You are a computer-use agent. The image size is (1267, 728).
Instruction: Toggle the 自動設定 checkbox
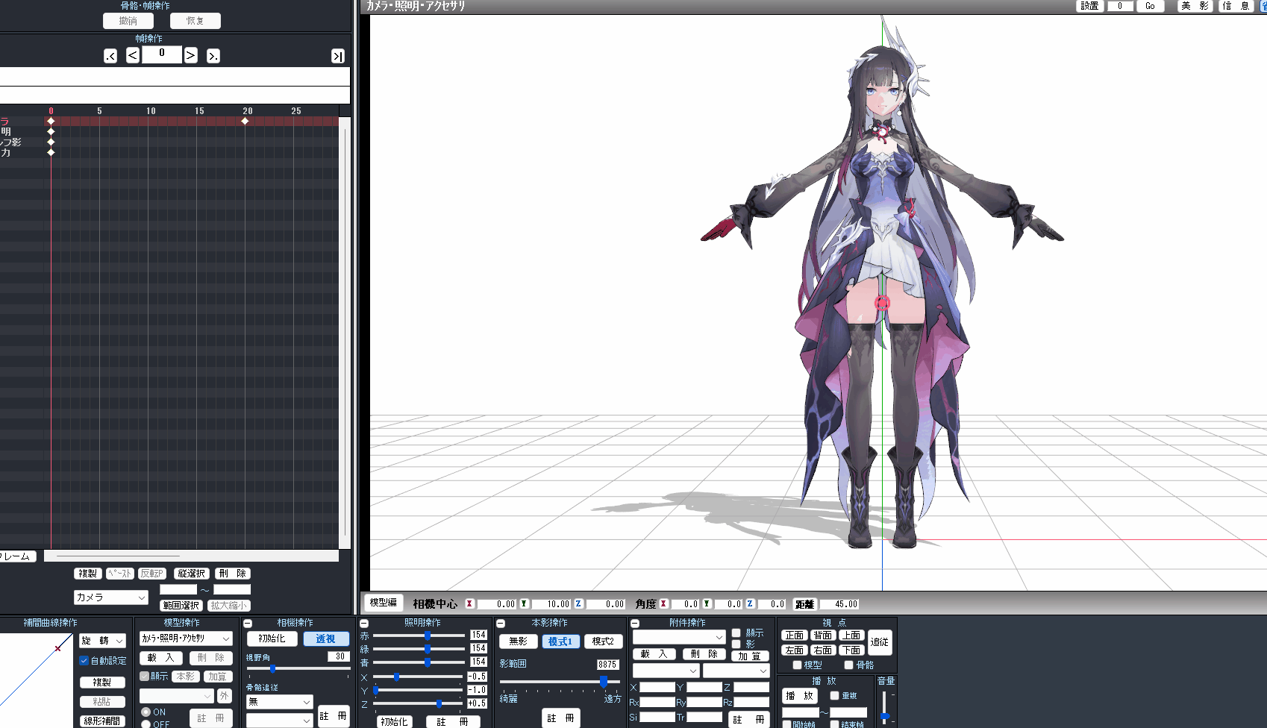(84, 661)
